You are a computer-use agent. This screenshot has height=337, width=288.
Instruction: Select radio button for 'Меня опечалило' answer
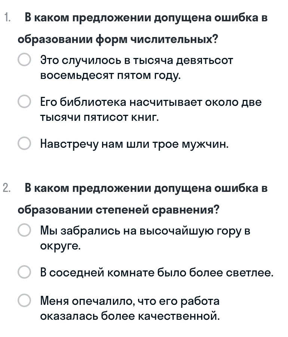click(24, 301)
